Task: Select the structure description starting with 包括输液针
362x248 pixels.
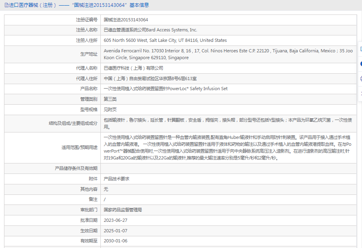Action: pos(228,124)
